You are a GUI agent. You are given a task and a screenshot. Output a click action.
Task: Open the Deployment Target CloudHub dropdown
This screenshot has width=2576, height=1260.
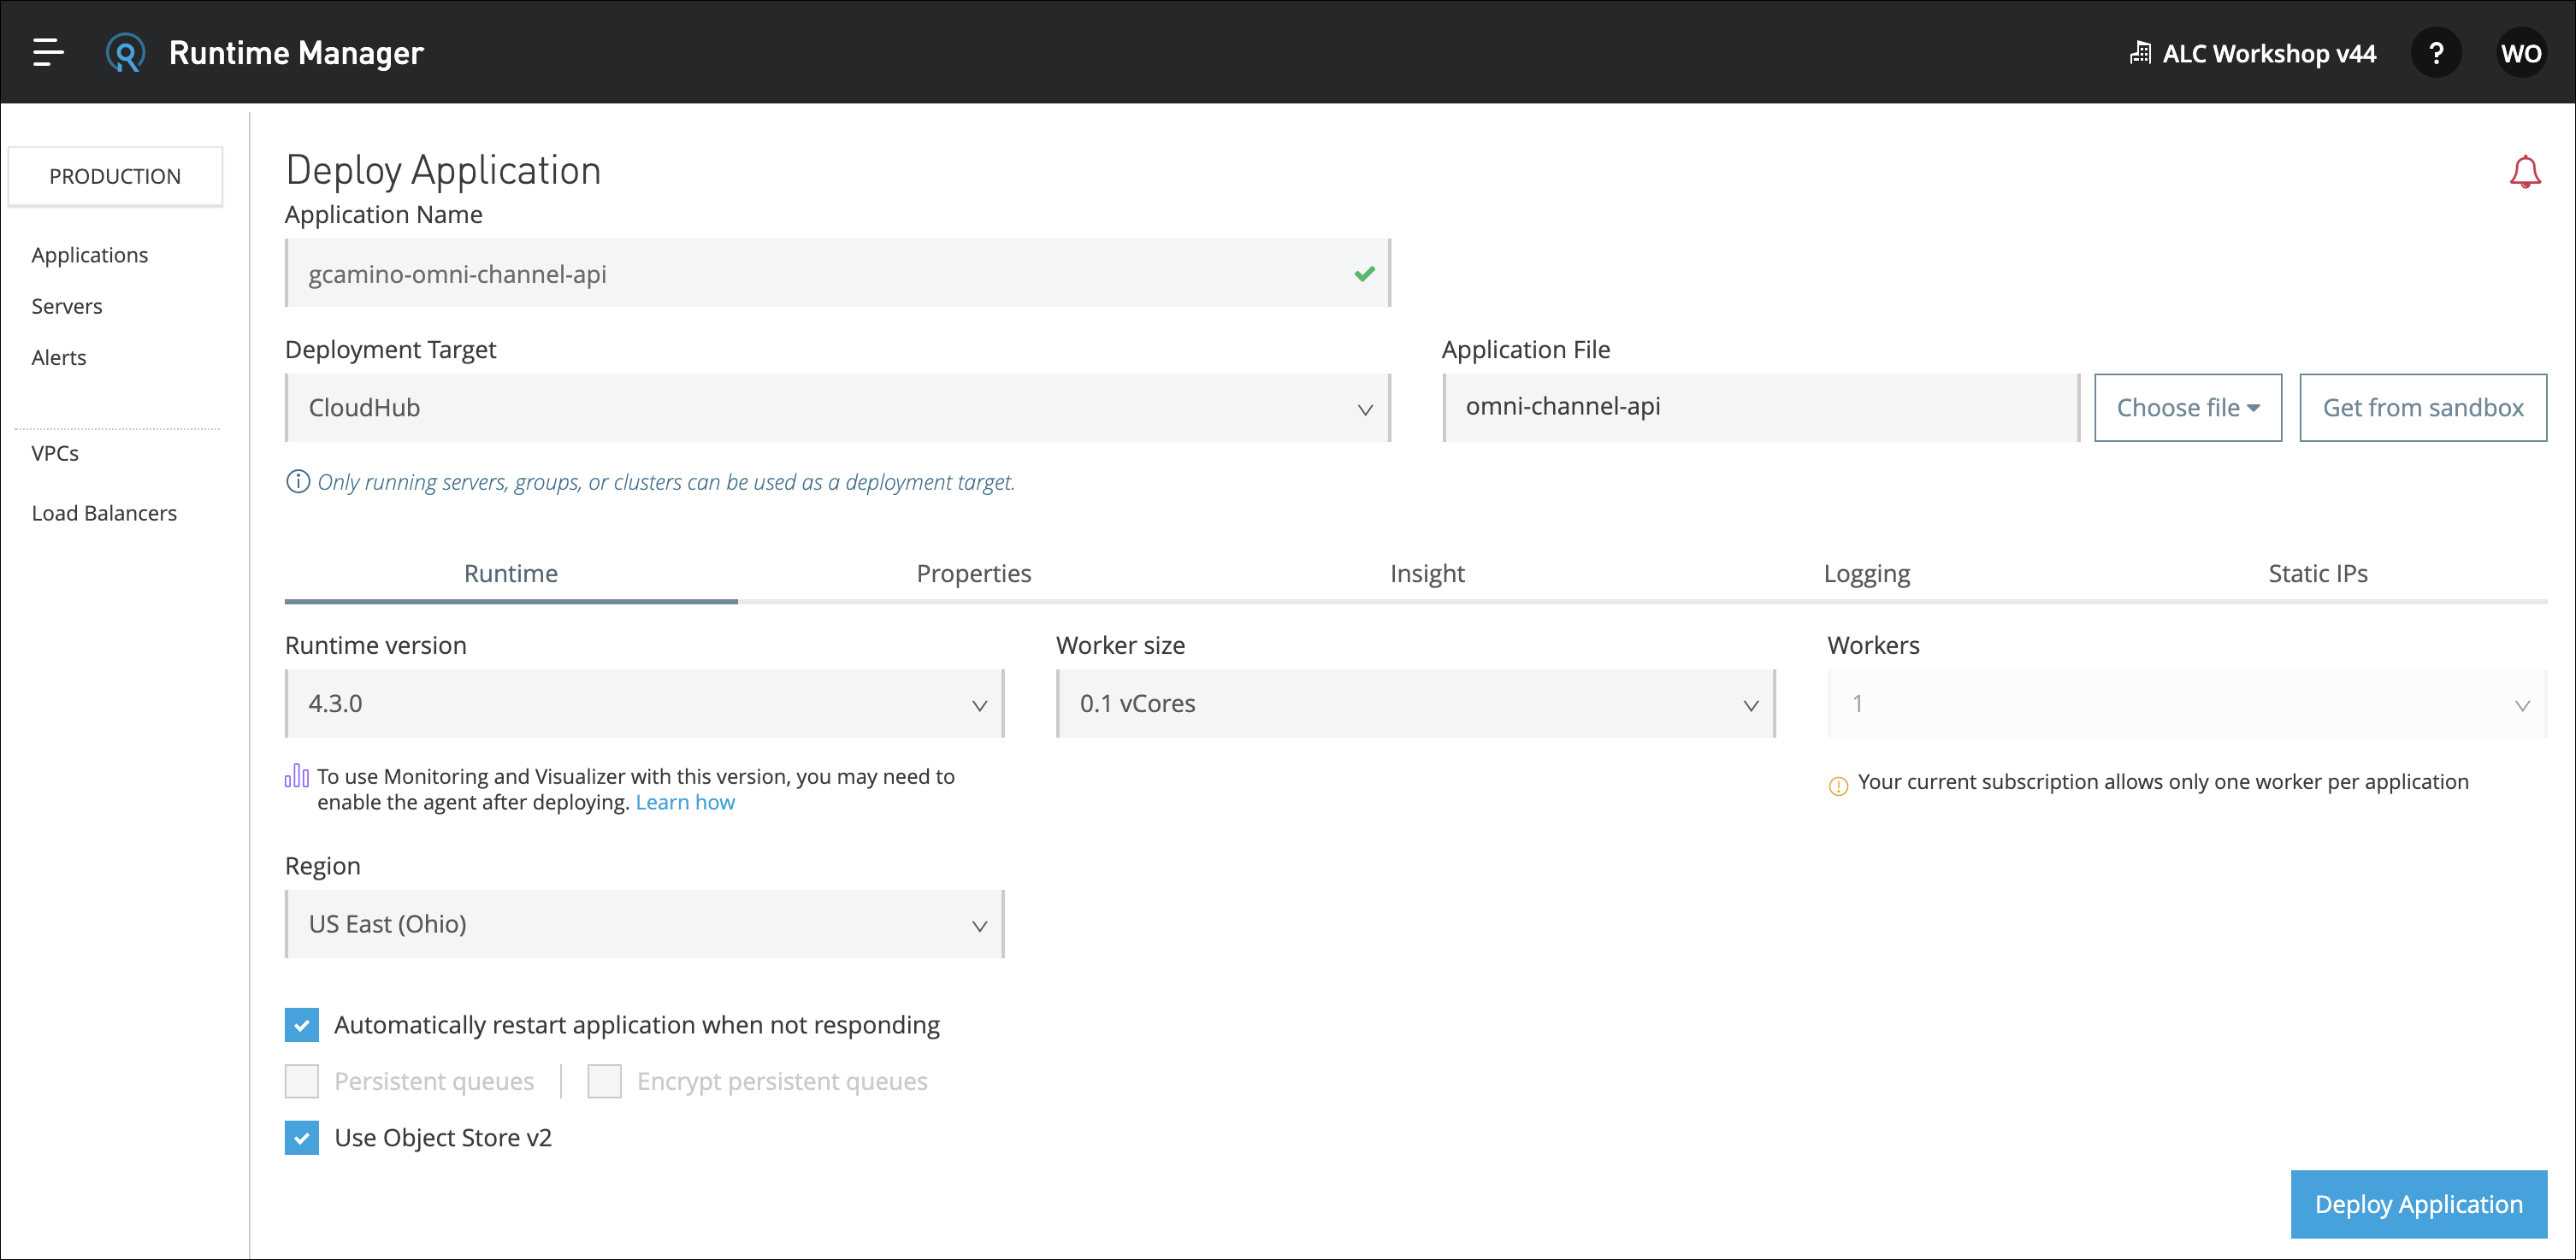pos(838,408)
